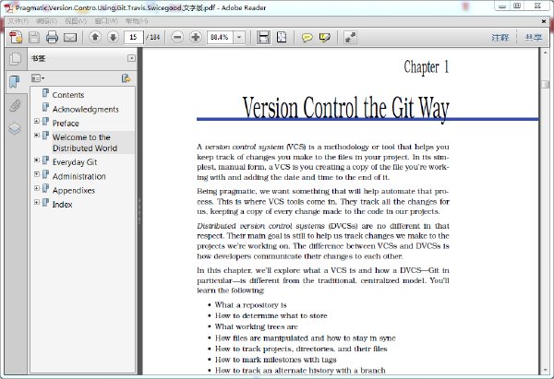This screenshot has height=379, width=554.
Task: Select the fit one full page icon
Action: point(282,37)
